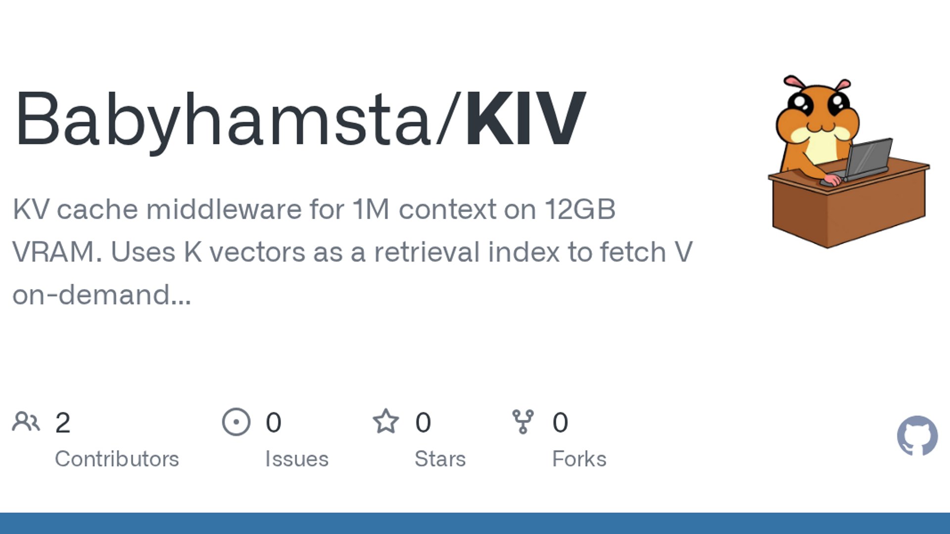The width and height of the screenshot is (950, 534).
Task: Click the KV cache middleware description text
Action: coord(314,210)
